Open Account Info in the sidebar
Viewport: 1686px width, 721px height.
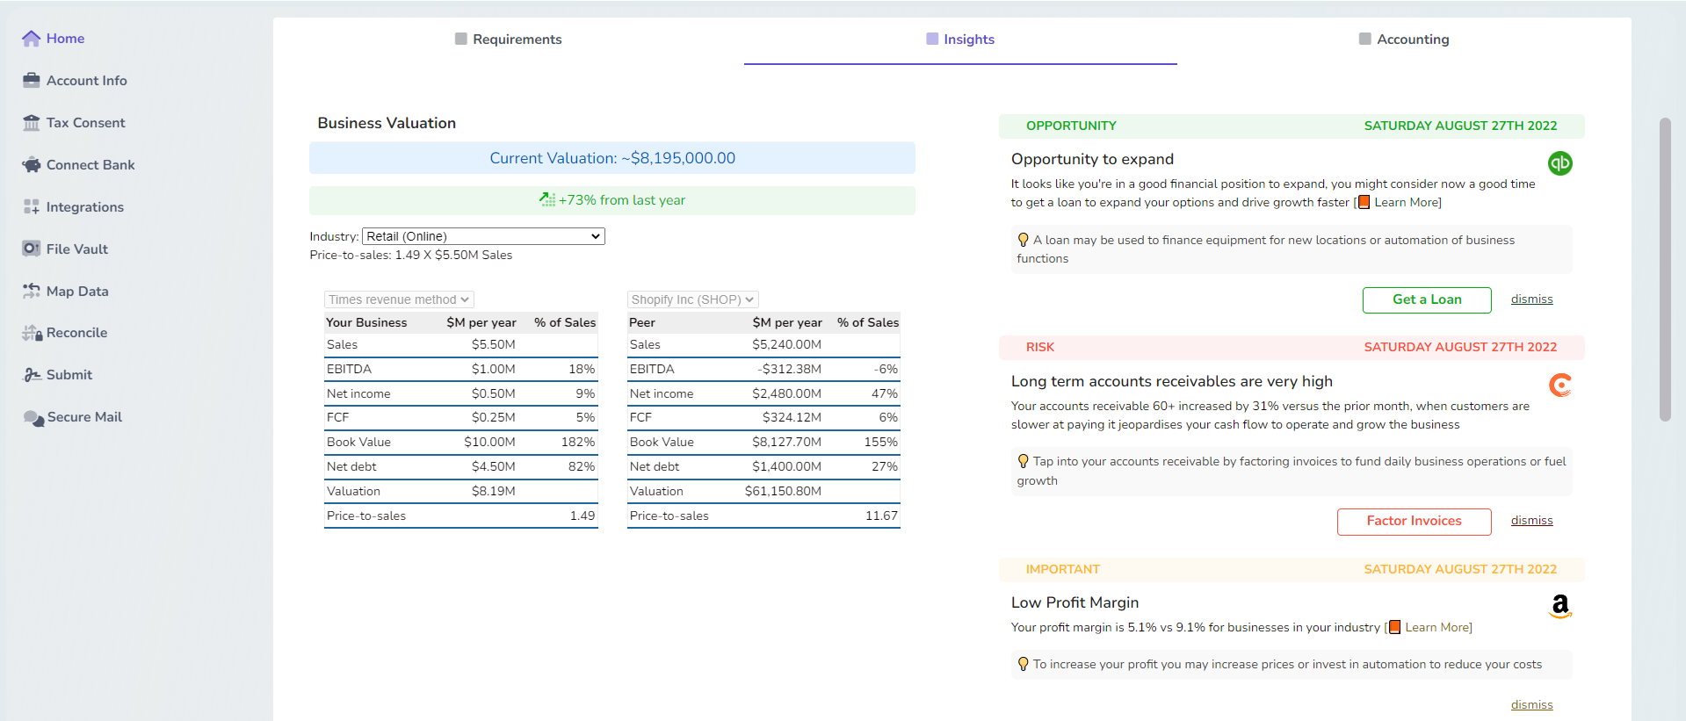click(75, 81)
